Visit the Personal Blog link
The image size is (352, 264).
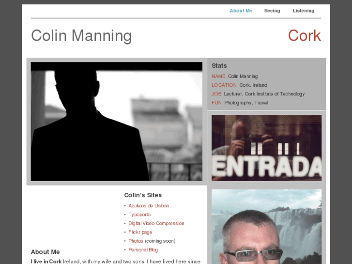pos(143,250)
